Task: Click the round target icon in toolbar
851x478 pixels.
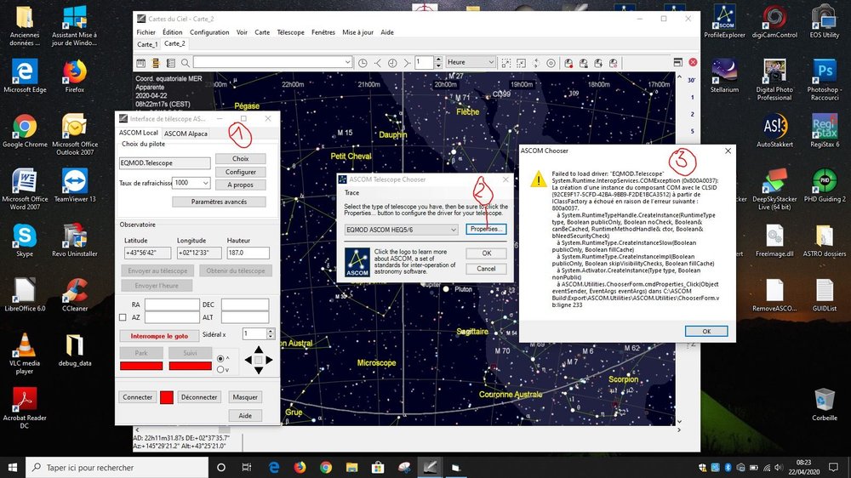Action: click(551, 63)
